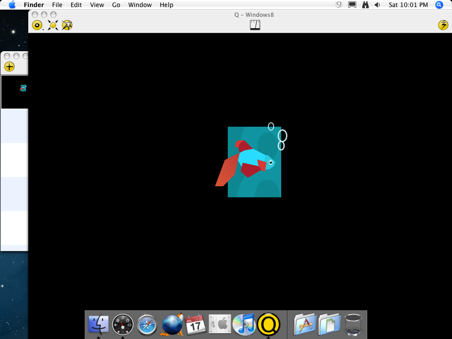
Task: Open the CD-ROM media toolbar icon
Action: click(37, 25)
